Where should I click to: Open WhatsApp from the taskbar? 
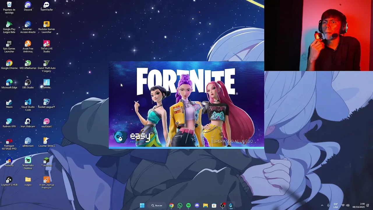(x=180, y=205)
